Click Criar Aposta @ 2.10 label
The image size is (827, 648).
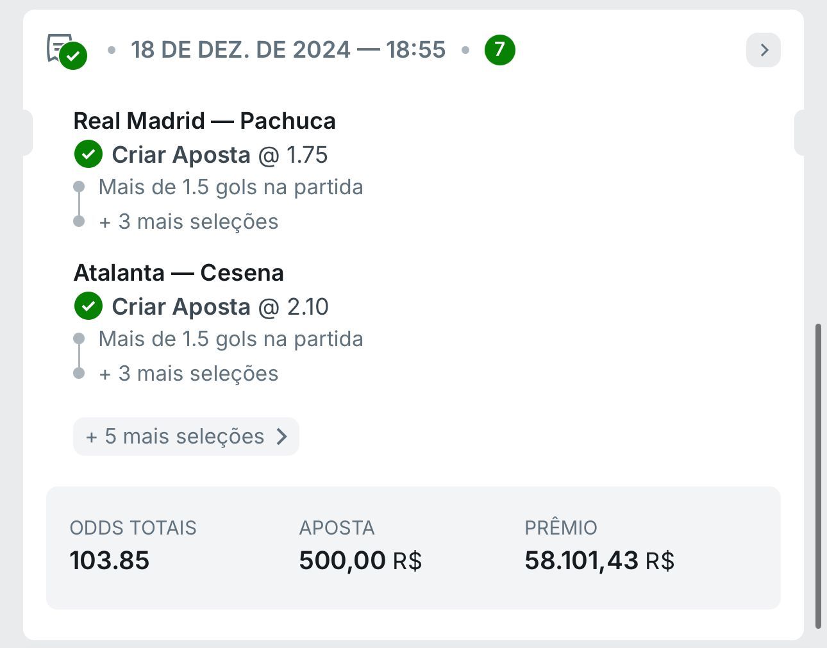pos(220,306)
